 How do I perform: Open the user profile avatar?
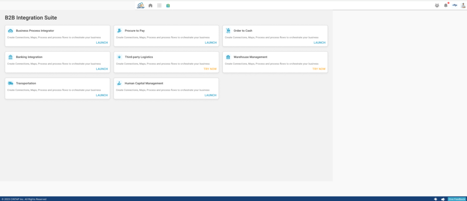pyautogui.click(x=463, y=5)
